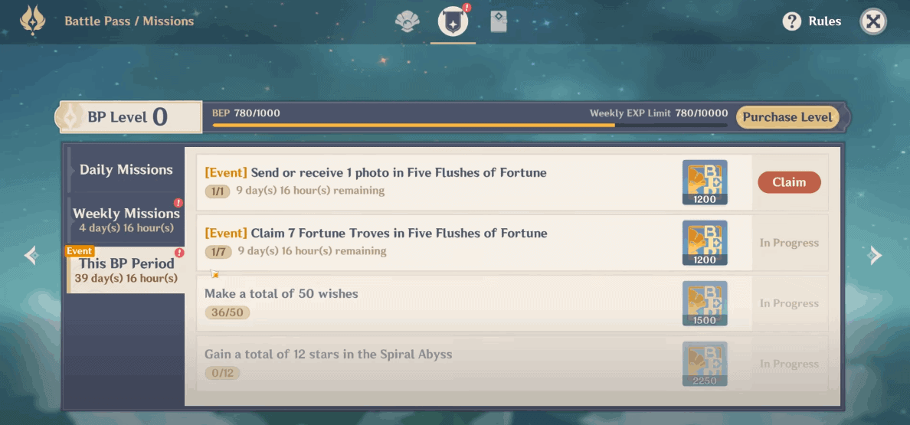Screen dimensions: 910x425
Task: Click the 1500 BEP reward icon
Action: click(x=705, y=303)
